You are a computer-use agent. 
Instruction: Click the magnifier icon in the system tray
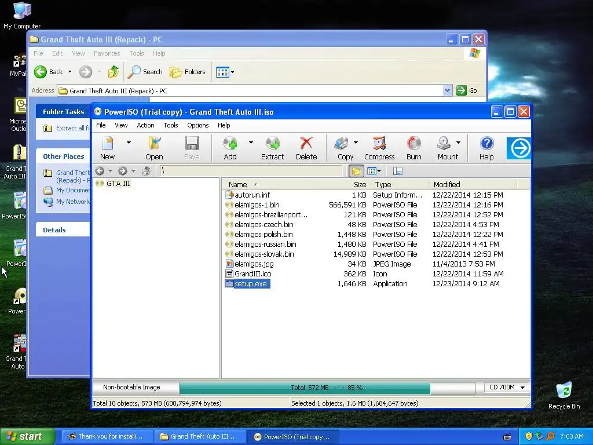click(x=550, y=436)
